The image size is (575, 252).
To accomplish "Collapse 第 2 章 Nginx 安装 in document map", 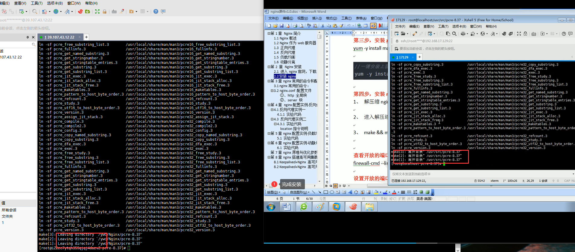I will click(x=269, y=67).
